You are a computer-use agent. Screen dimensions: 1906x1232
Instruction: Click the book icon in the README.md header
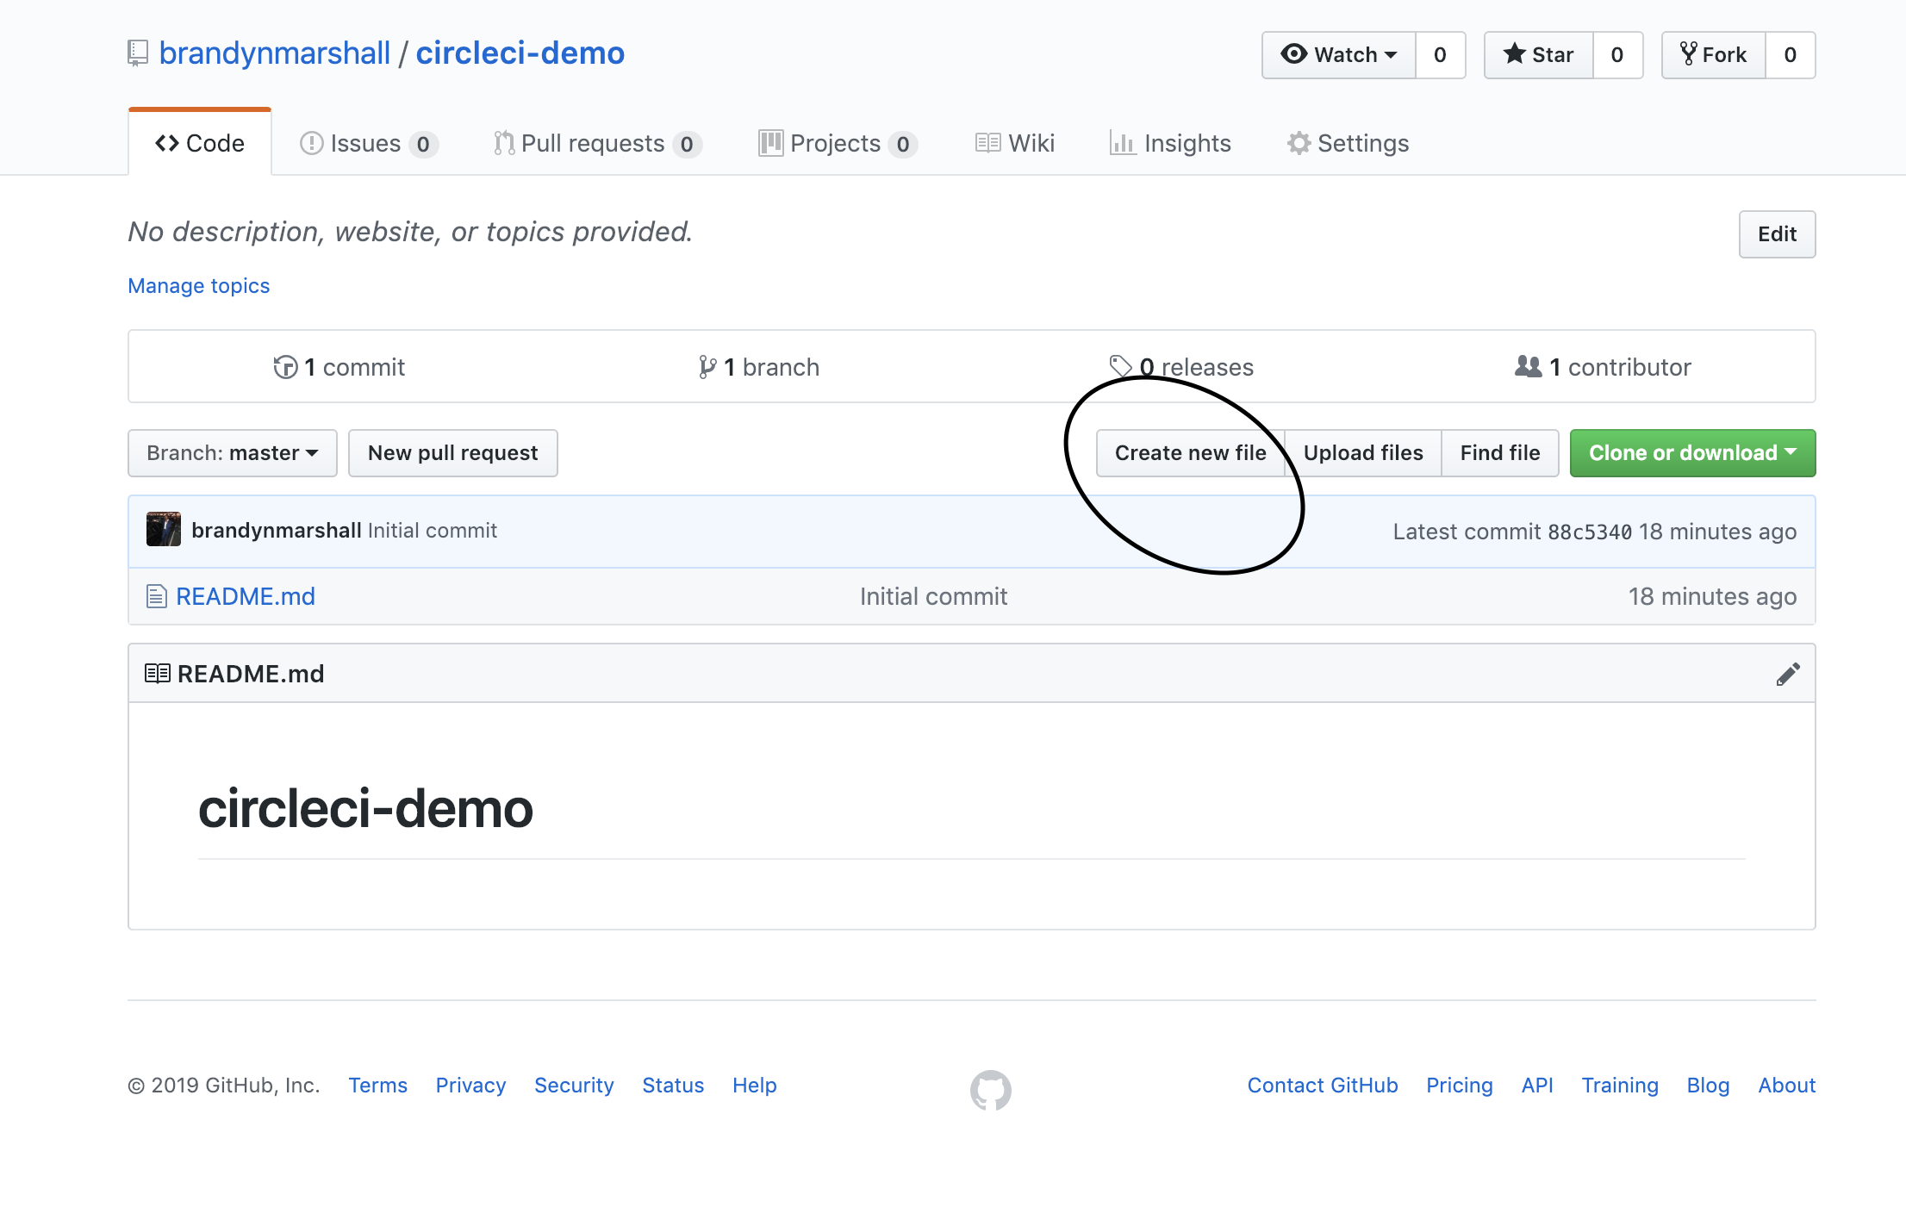click(x=157, y=674)
